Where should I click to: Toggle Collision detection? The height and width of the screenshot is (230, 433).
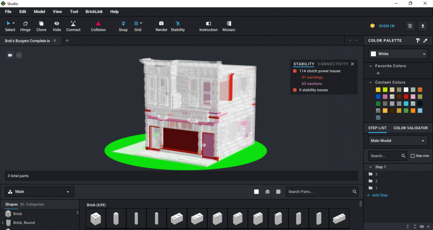coord(98,26)
